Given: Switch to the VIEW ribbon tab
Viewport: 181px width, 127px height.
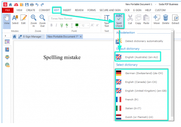Looking at the screenshot, I should [x=19, y=10].
